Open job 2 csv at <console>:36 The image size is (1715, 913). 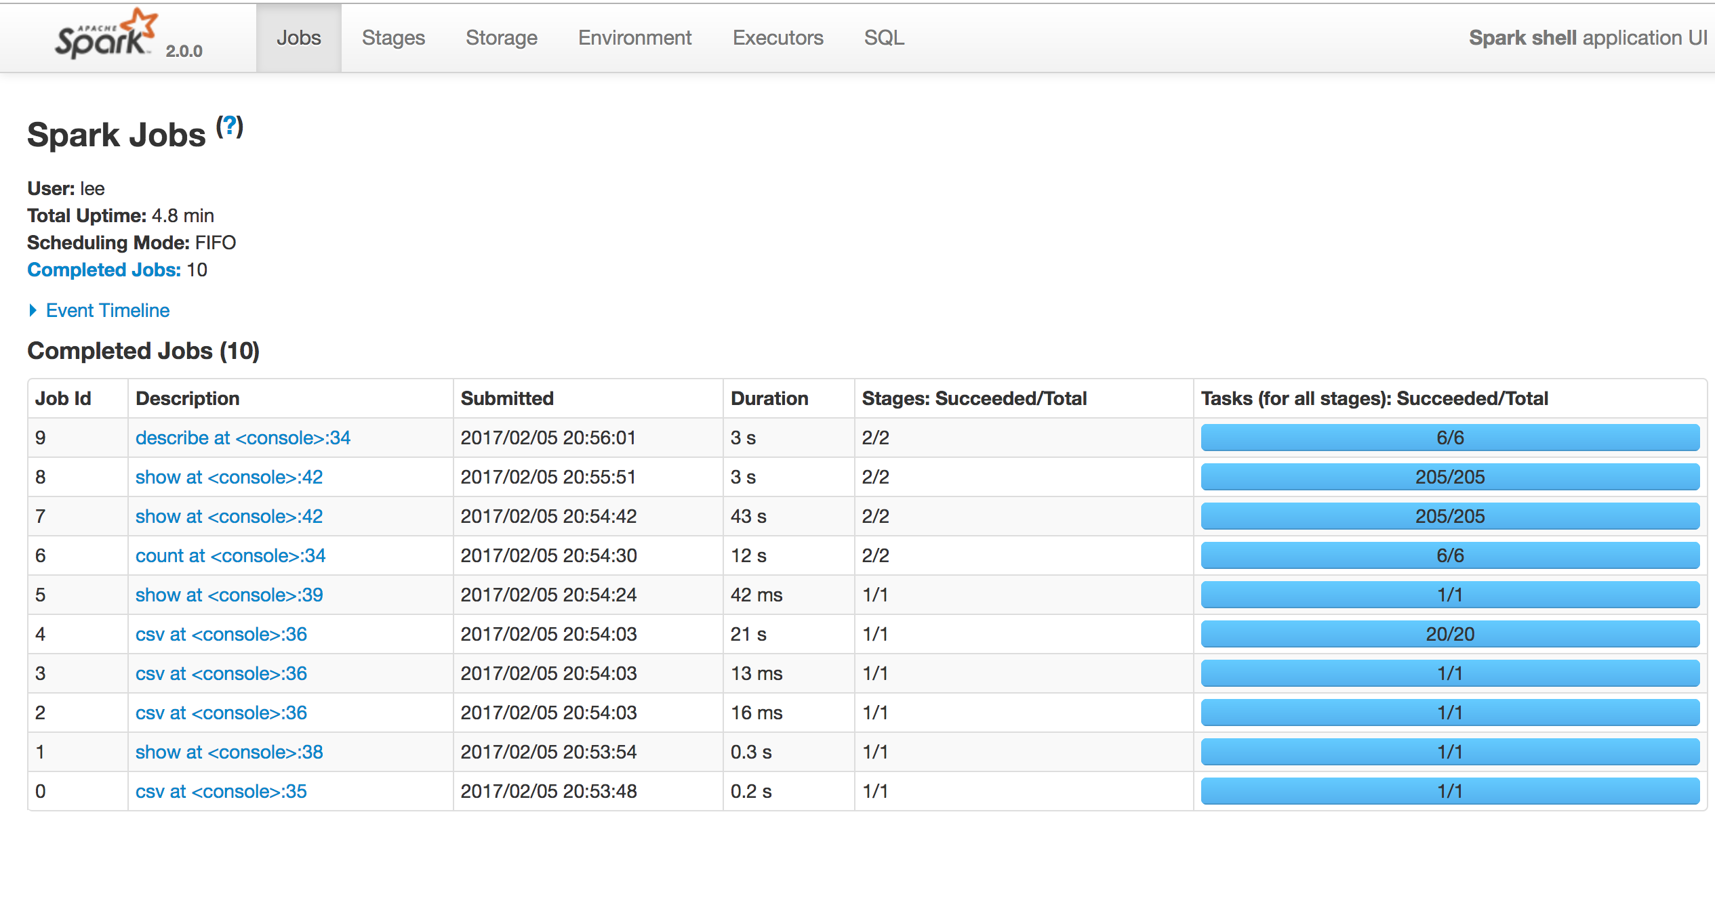click(221, 713)
